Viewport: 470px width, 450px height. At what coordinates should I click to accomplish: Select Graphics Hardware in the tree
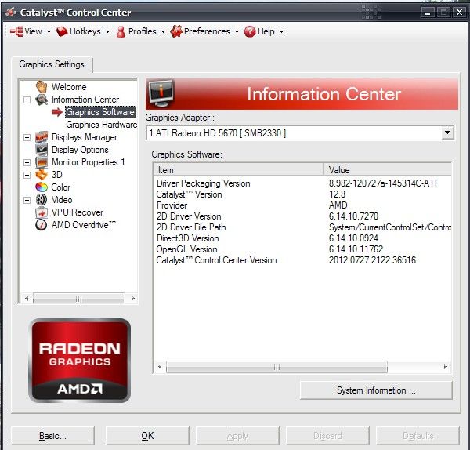[101, 125]
